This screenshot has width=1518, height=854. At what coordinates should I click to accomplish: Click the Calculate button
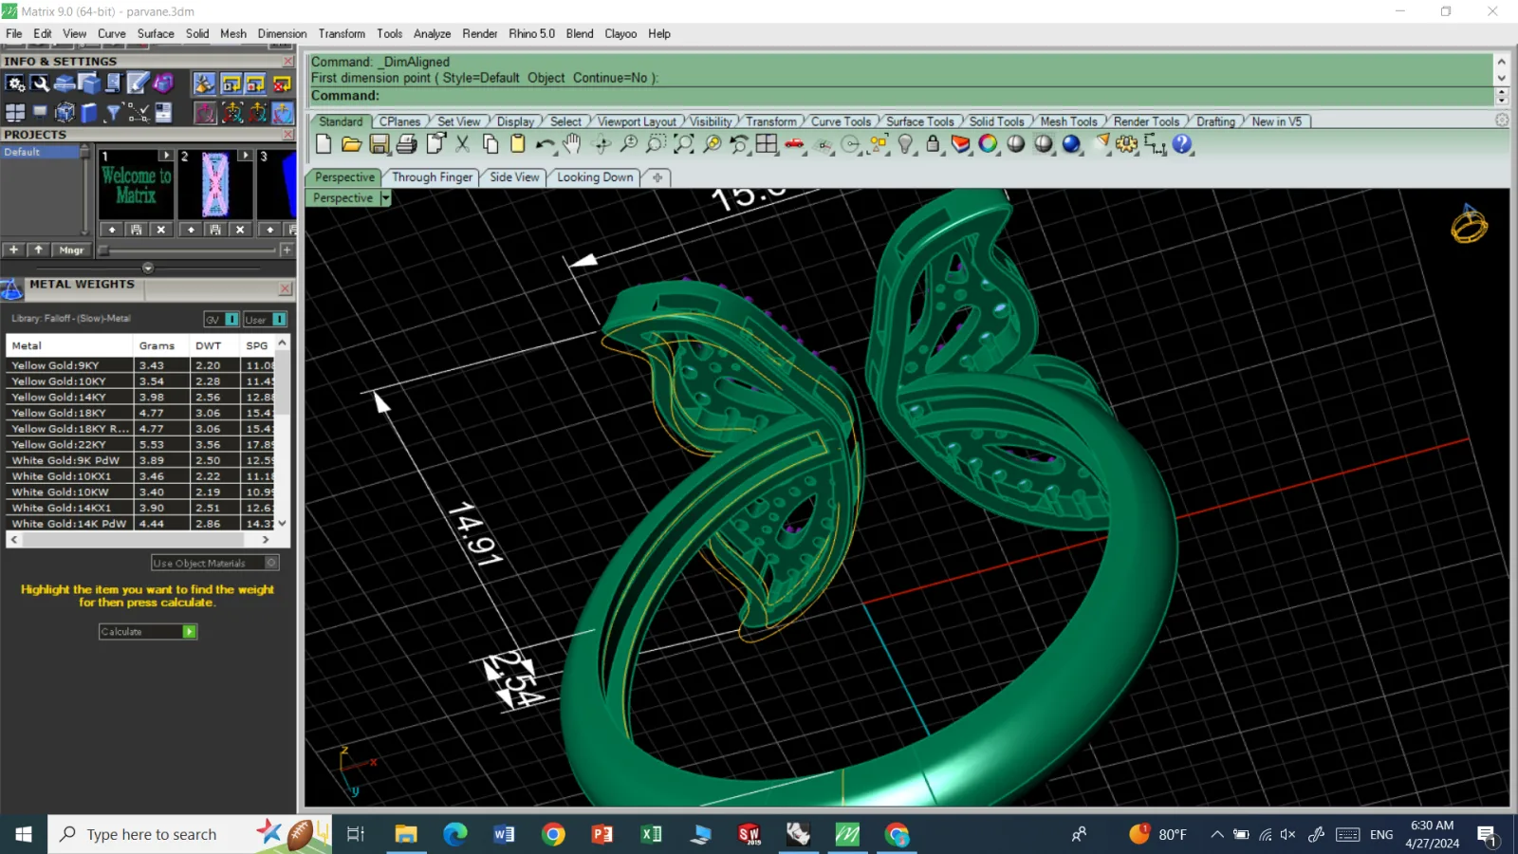[148, 632]
